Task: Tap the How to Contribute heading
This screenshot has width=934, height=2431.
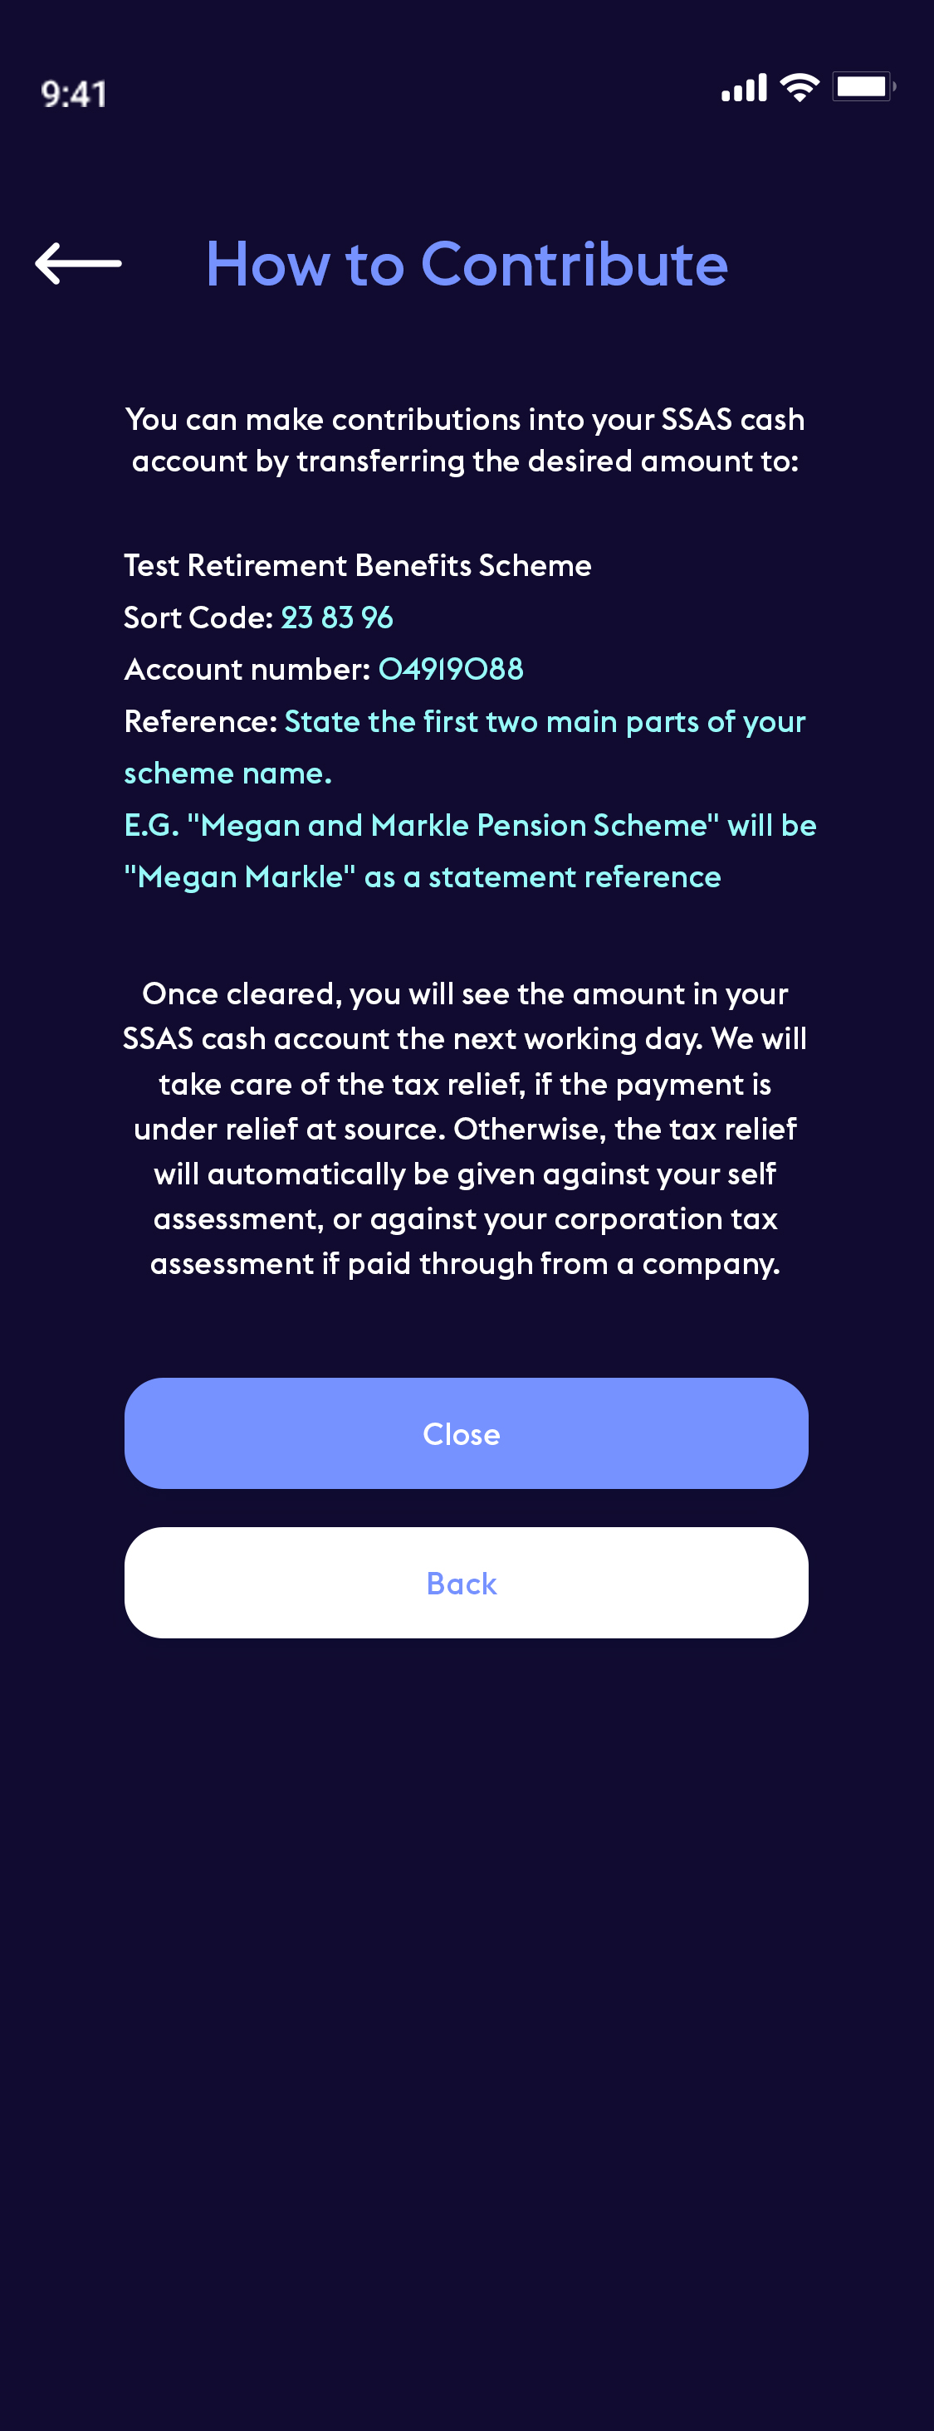Action: pos(467,263)
